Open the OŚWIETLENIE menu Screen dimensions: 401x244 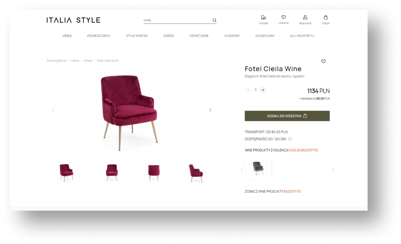coord(199,36)
